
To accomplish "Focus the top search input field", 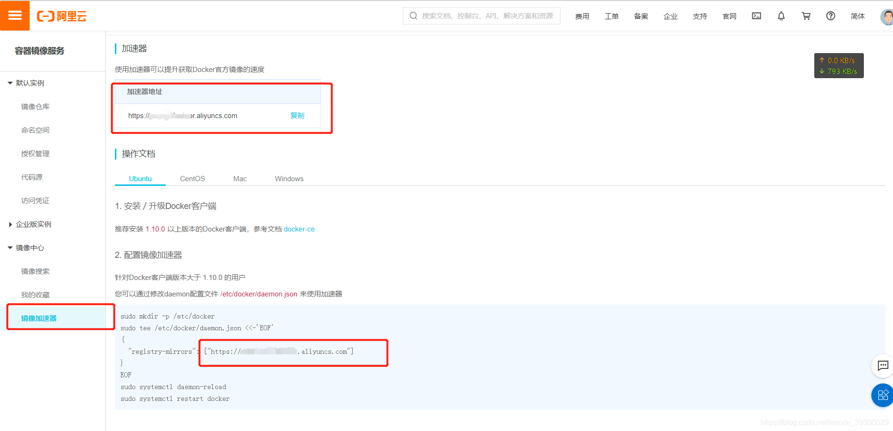I will tap(481, 16).
